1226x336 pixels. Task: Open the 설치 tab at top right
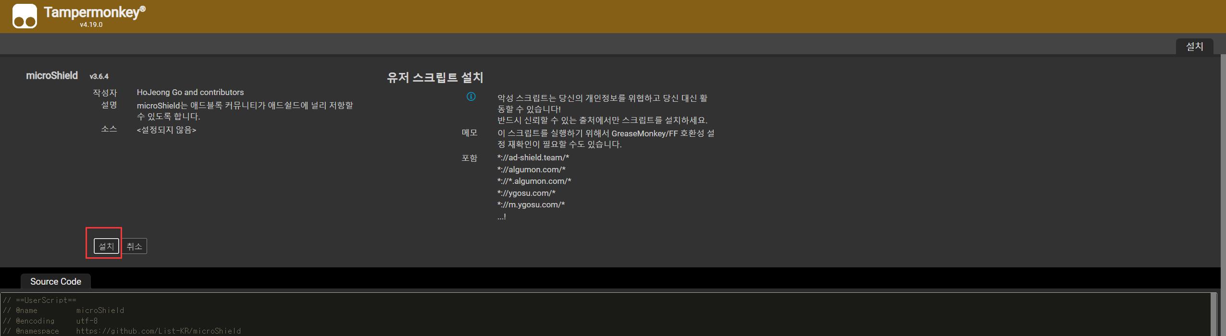pyautogui.click(x=1194, y=47)
